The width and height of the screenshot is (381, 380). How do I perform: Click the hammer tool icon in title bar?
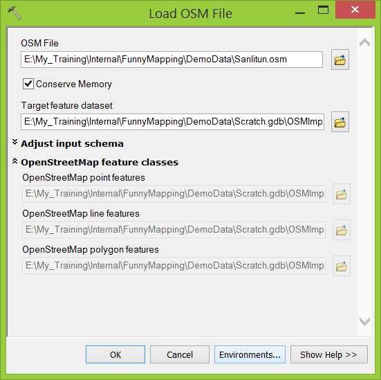point(15,13)
